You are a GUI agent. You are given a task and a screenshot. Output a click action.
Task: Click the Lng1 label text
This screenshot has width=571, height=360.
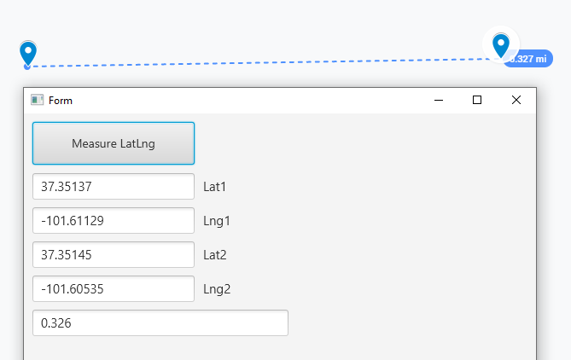pyautogui.click(x=217, y=220)
